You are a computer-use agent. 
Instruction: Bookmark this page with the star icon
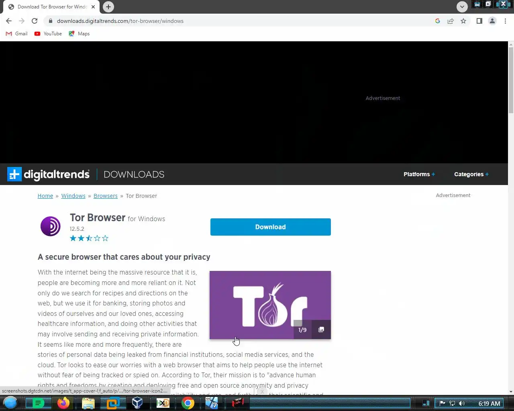[463, 21]
